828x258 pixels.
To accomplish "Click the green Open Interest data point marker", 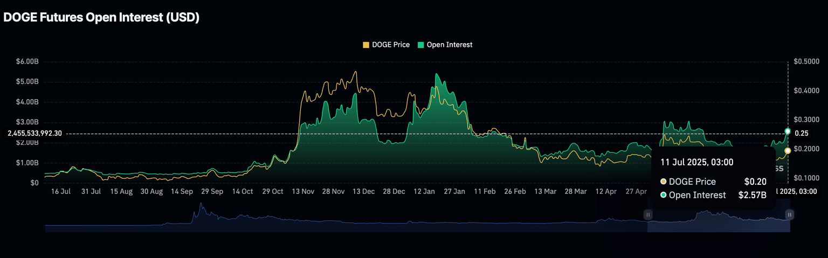I will click(788, 131).
